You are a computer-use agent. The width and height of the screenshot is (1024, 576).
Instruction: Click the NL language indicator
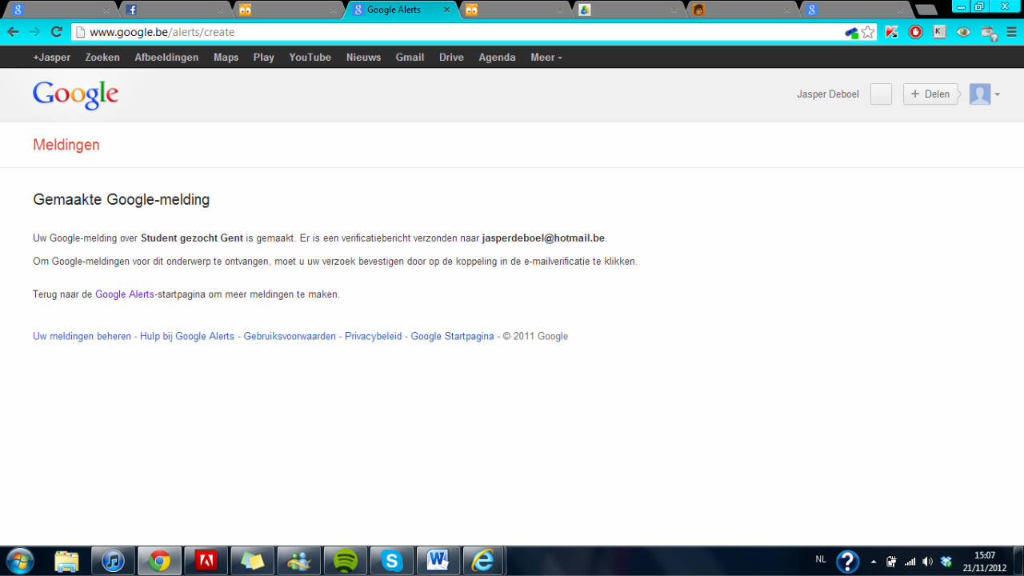[x=821, y=558]
